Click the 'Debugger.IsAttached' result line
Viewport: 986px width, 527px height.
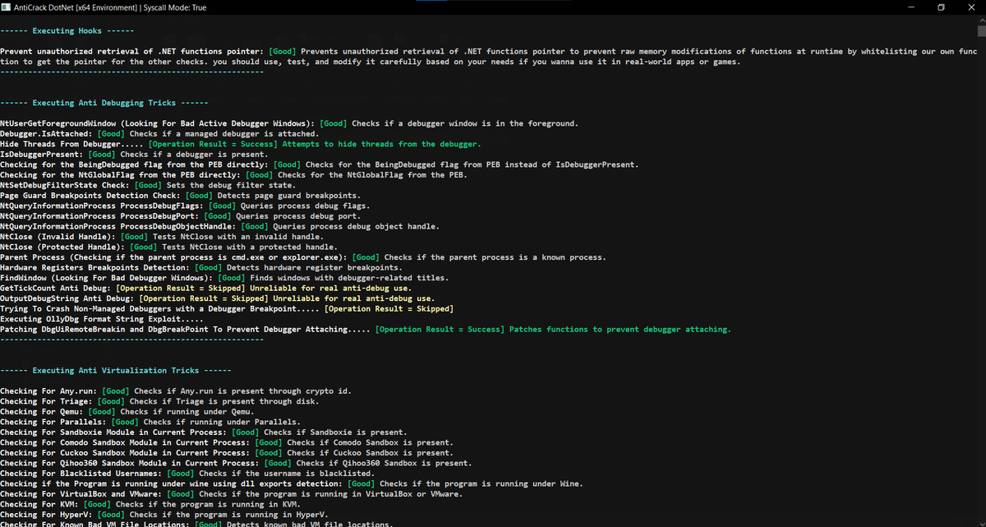tap(159, 134)
